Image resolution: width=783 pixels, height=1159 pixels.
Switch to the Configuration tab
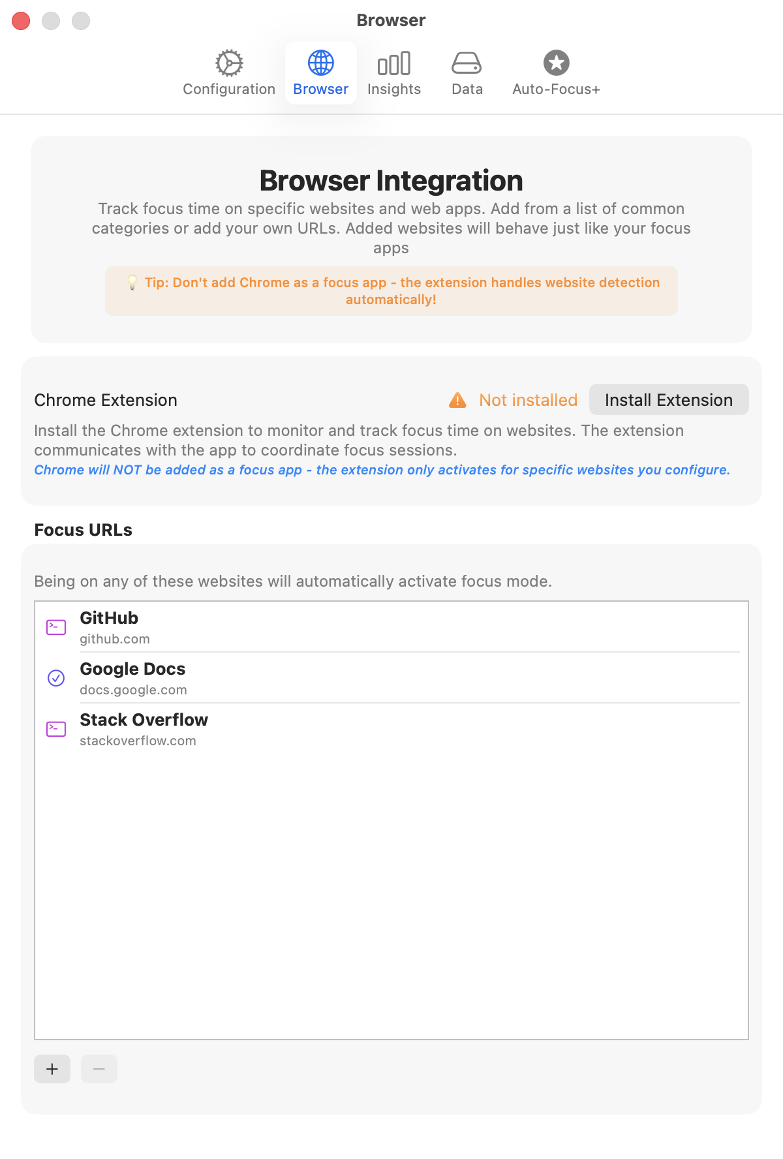pyautogui.click(x=228, y=73)
